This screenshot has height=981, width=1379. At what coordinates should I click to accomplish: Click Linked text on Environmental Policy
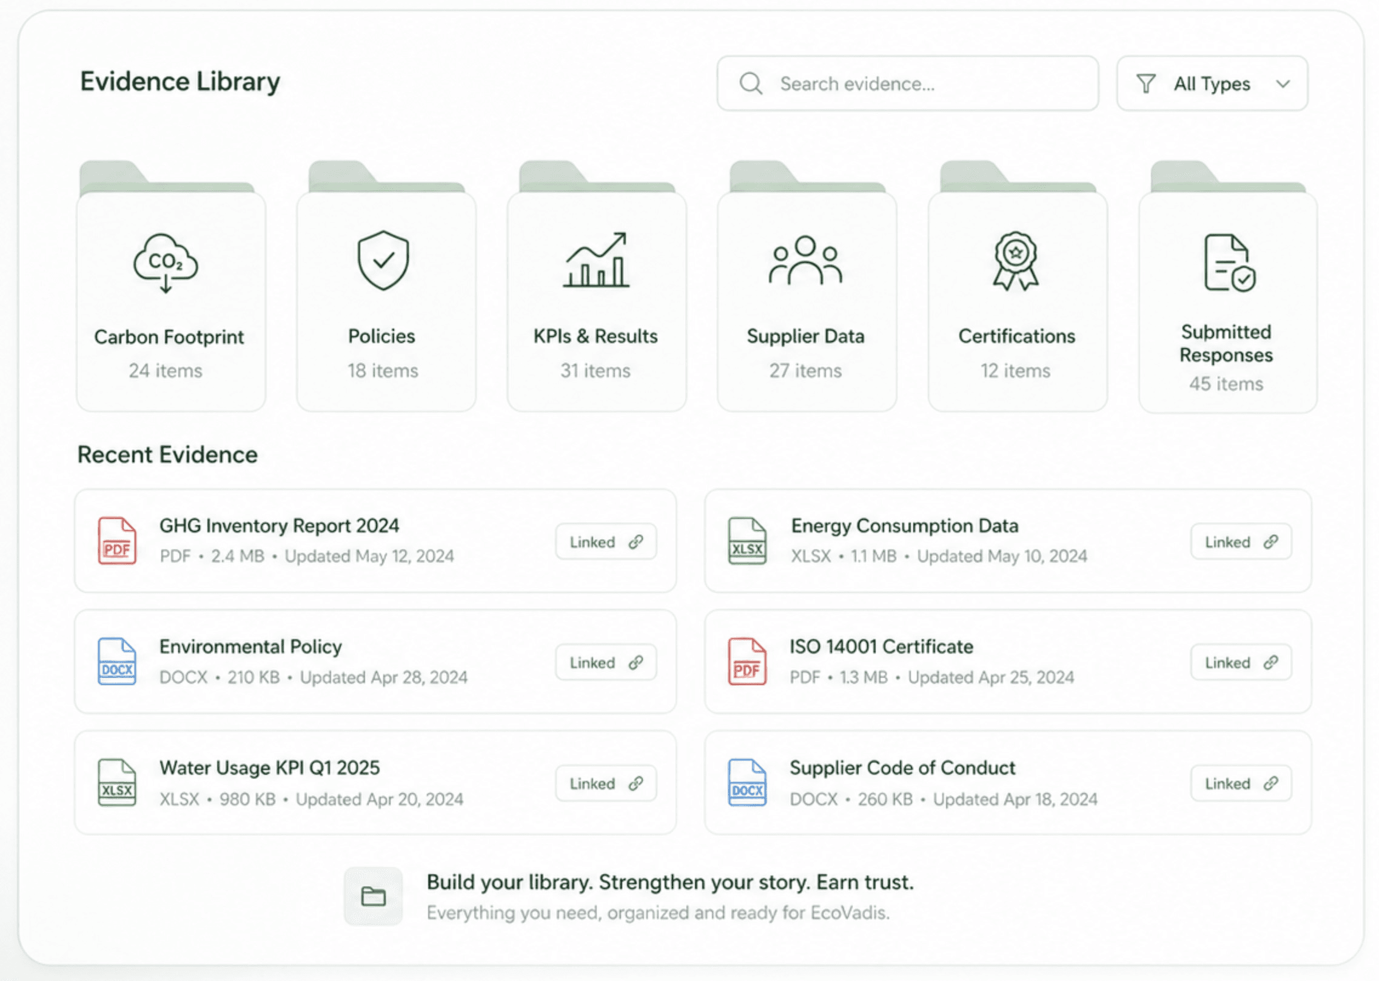point(592,663)
